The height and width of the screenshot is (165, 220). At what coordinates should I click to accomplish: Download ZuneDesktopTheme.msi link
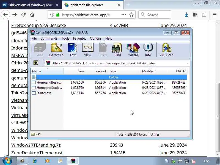tap(37, 153)
